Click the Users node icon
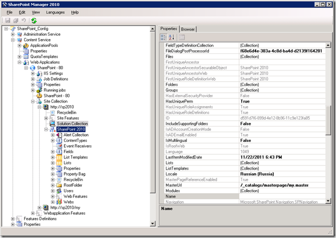Screen dimensions: 336x238 click(x=59, y=191)
